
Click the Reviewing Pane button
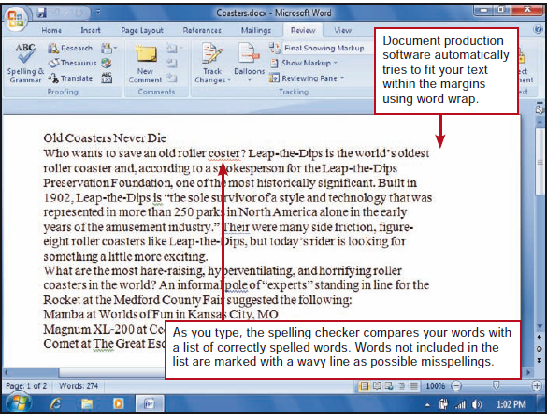tap(305, 79)
